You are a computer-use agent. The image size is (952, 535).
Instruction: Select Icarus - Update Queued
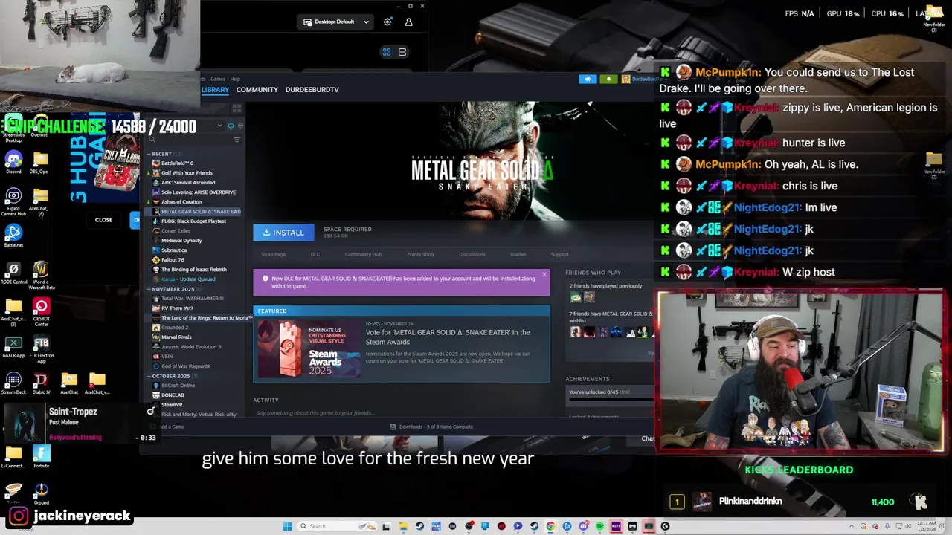(x=188, y=279)
